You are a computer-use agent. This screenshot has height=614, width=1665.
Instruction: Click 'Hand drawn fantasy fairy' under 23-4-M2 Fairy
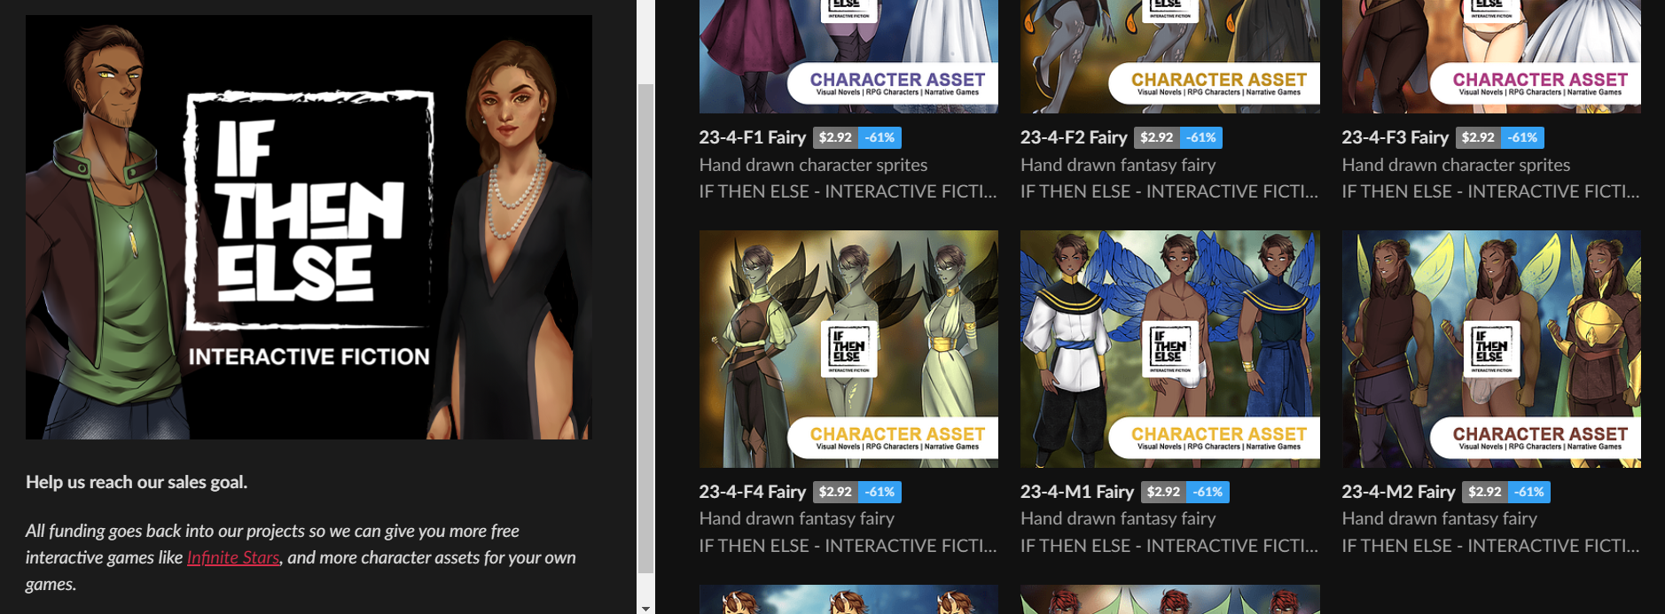1440,518
